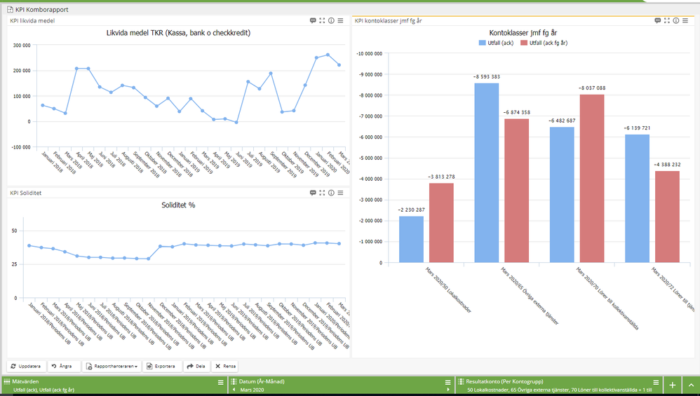The image size is (700, 396).
Task: Click the Datum (År-Månad) filter label
Action: [262, 382]
